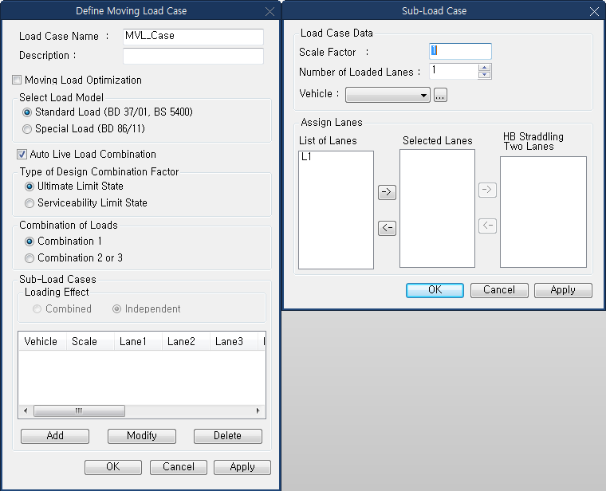Screen dimensions: 606x491
Task: Decrease Number of Loaded Lanes spinner
Action: (484, 76)
